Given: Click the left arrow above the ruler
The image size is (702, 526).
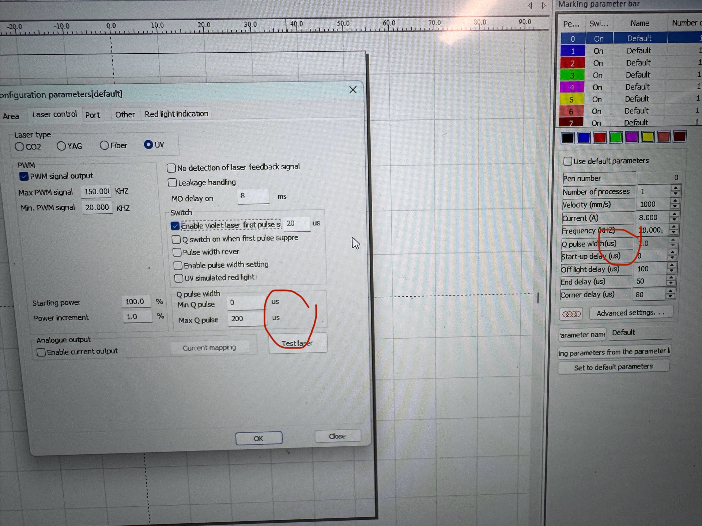Looking at the screenshot, I should coord(530,5).
